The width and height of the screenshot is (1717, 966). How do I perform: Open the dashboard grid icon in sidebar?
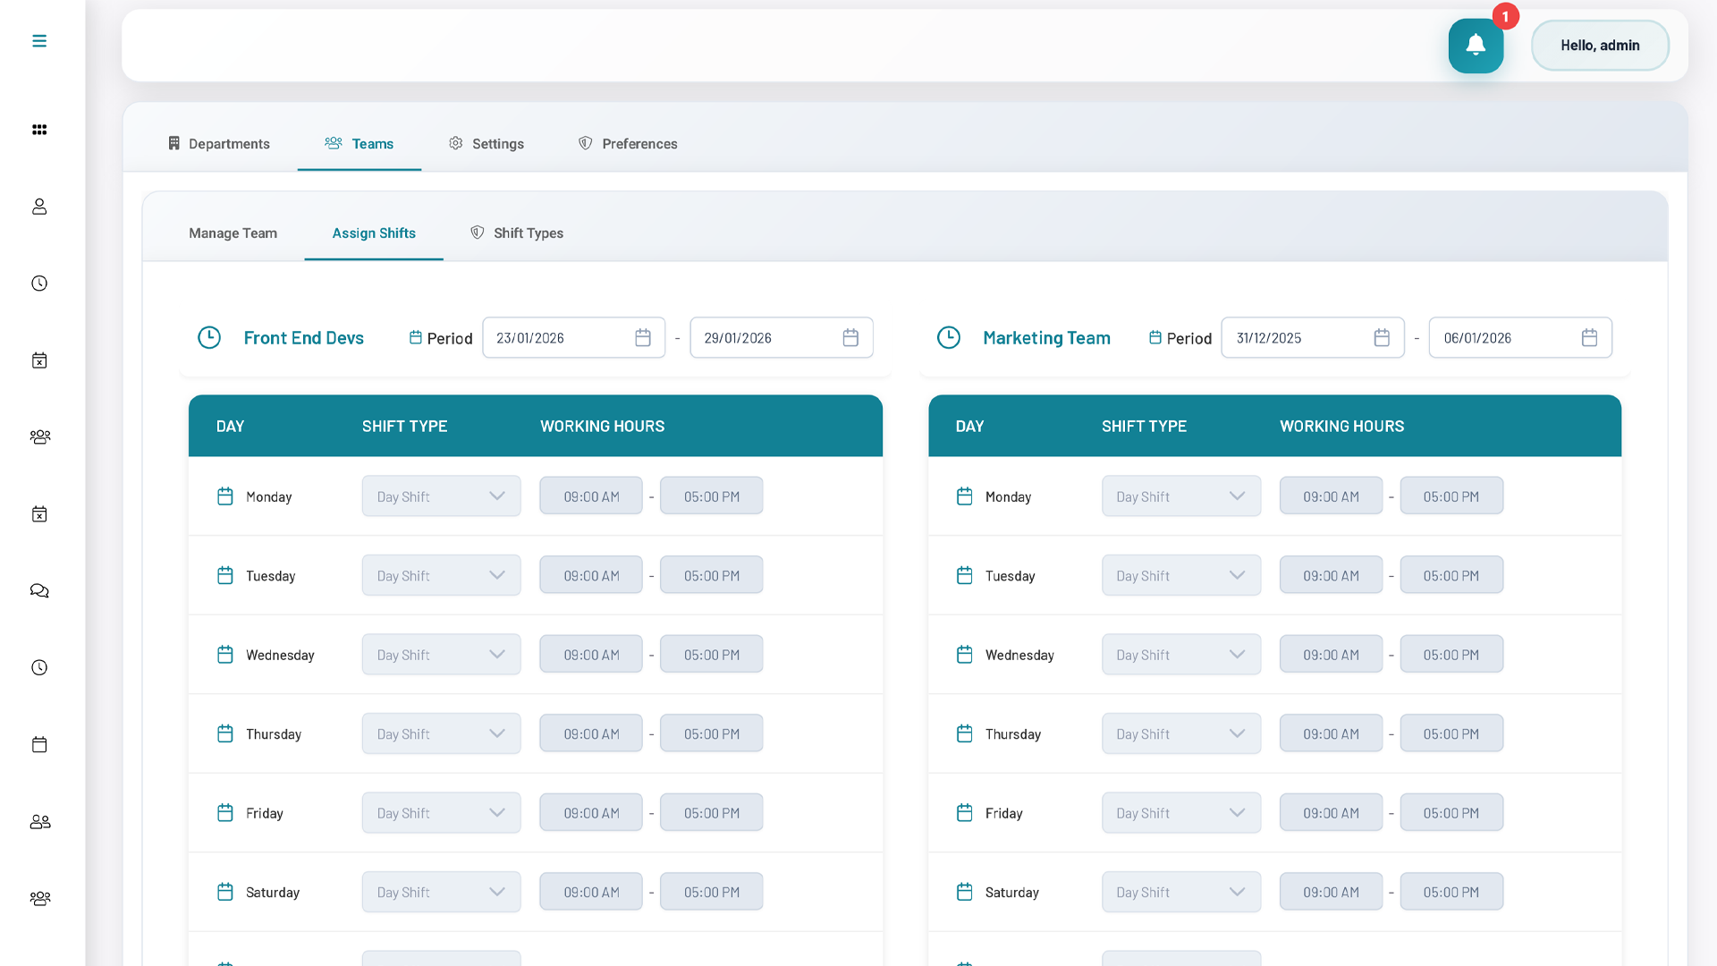coord(39,130)
